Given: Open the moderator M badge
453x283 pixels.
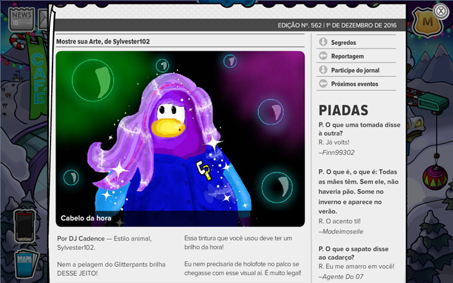Looking at the screenshot, I should [x=428, y=22].
